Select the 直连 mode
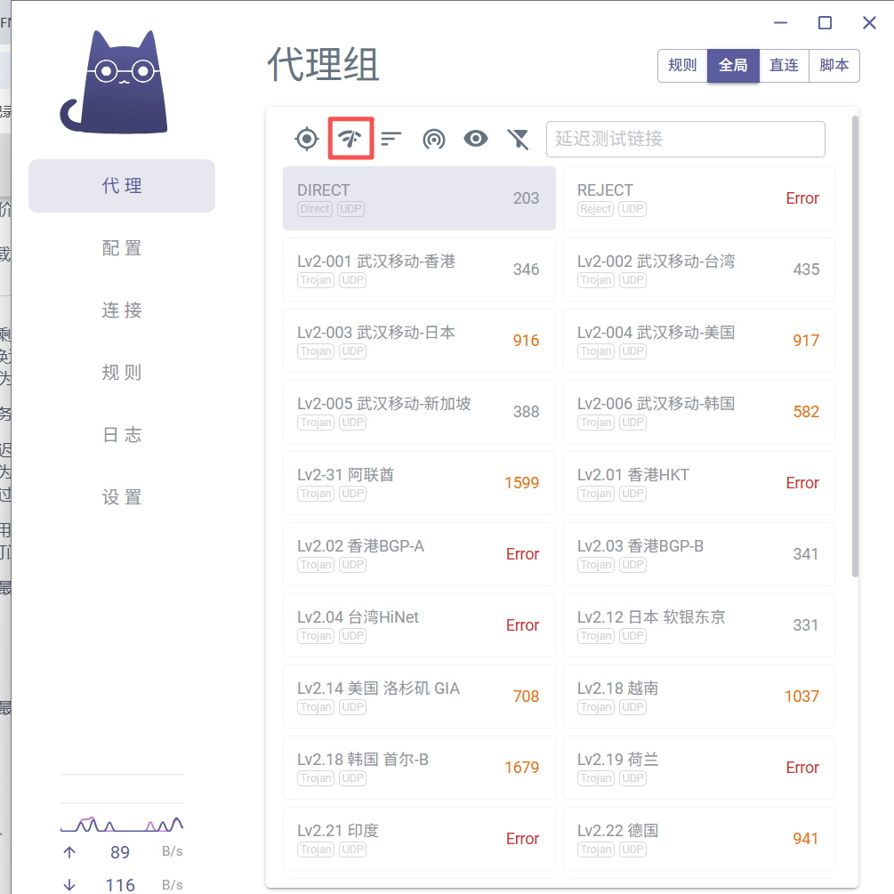Screen dimensions: 894x894 tap(784, 65)
